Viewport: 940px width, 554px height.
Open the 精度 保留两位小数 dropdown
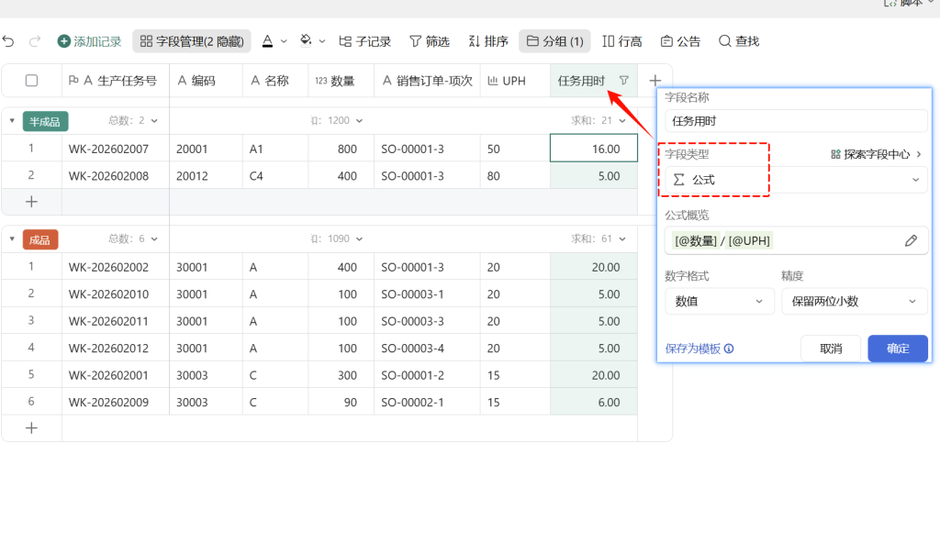[855, 301]
